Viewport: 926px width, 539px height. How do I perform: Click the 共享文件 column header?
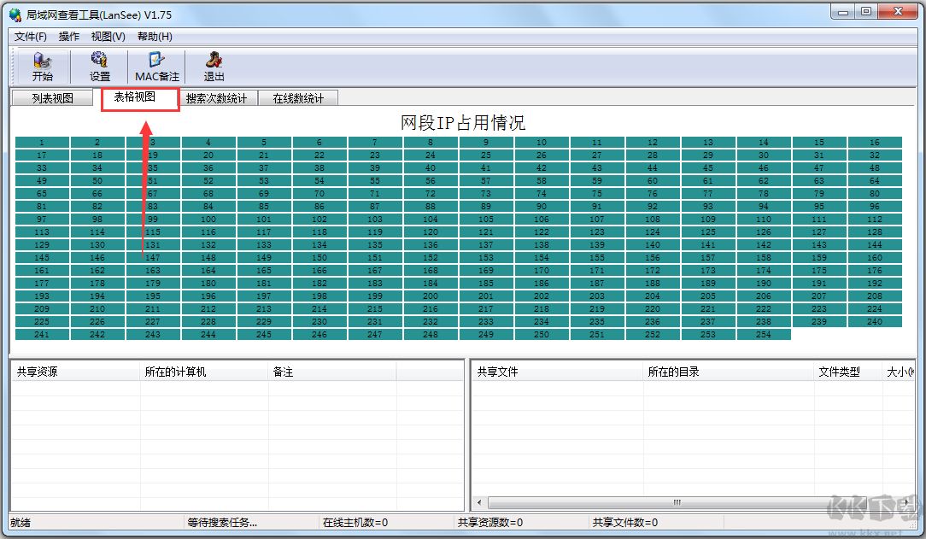(556, 372)
